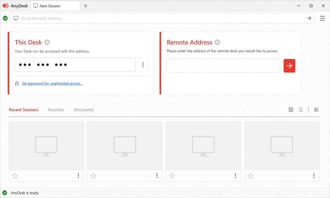This screenshot has width=330, height=198.
Task: Click the green ready status icon at bottom
Action: [x=5, y=193]
